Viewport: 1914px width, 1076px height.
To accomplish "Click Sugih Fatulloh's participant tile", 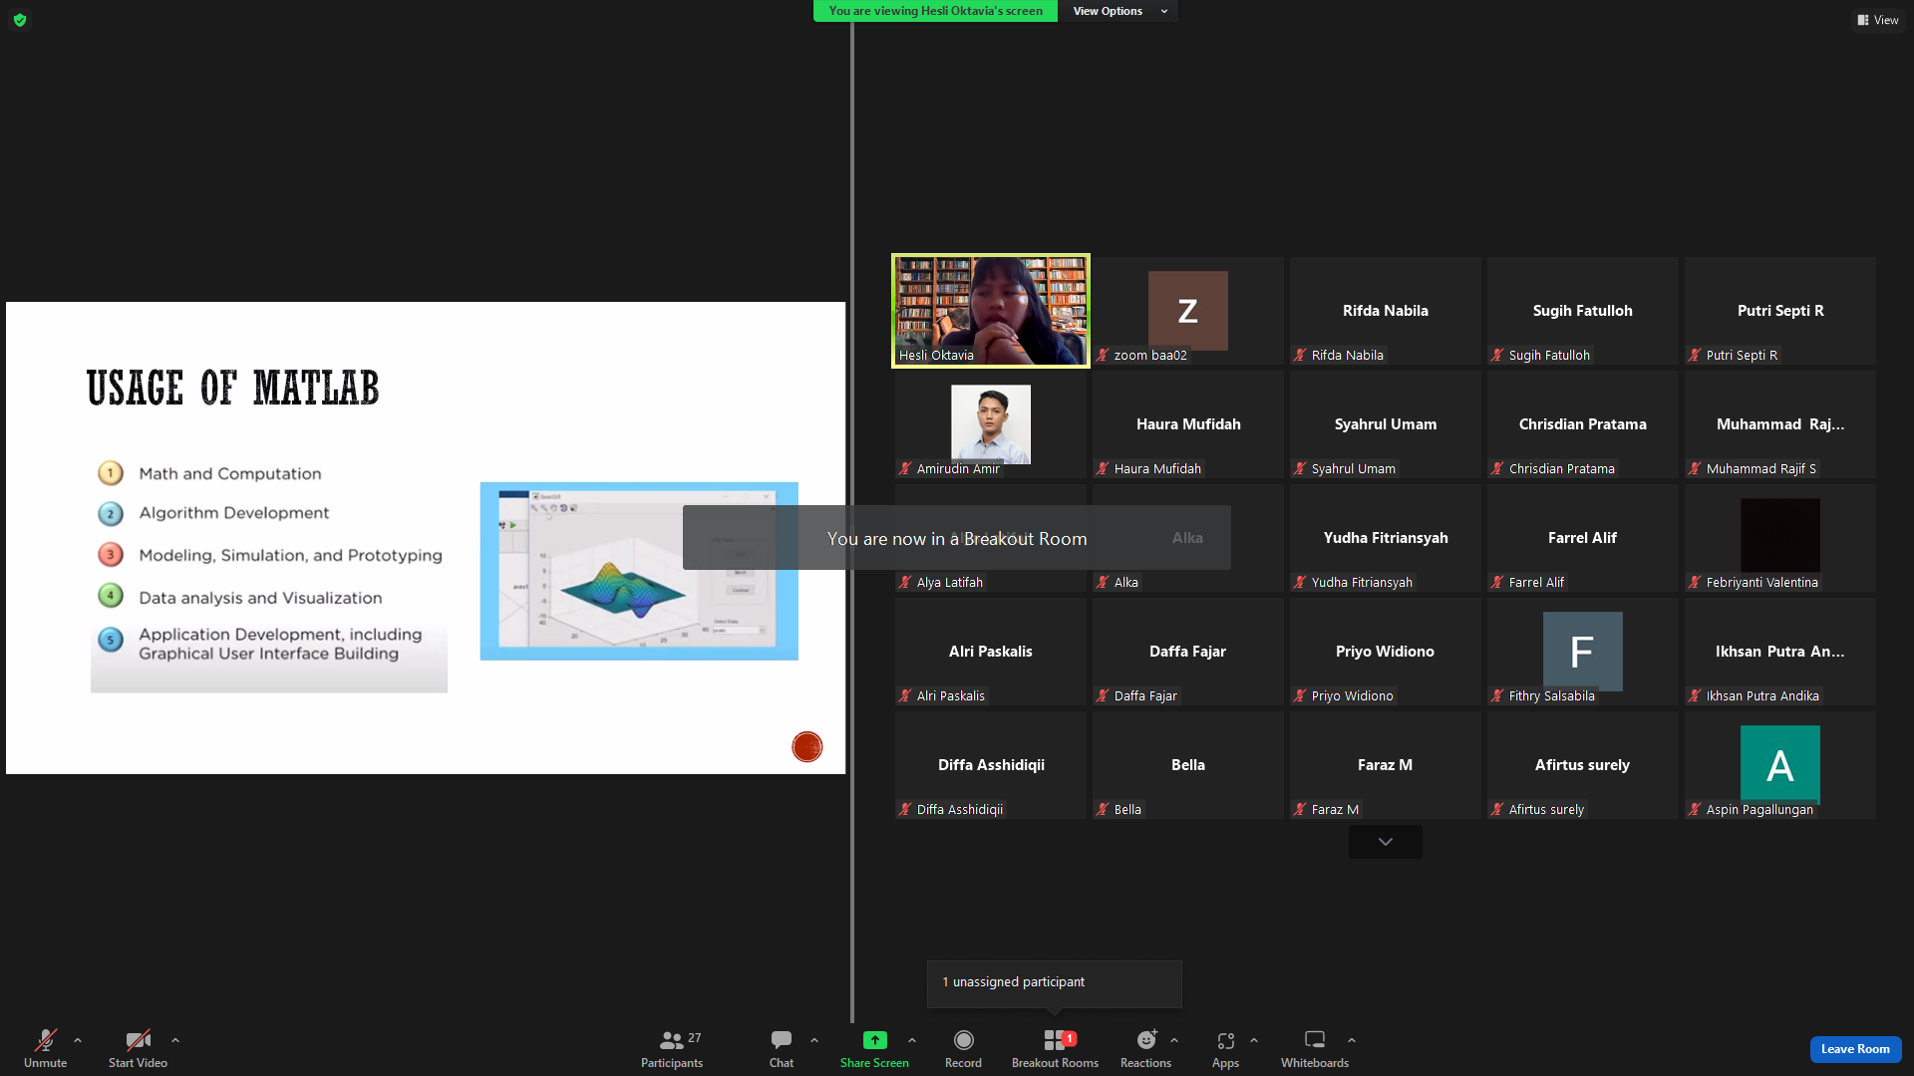I will coord(1583,311).
